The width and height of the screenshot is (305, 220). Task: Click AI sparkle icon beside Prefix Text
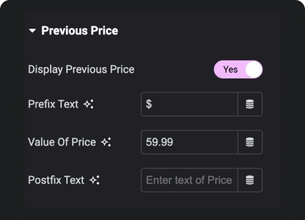(x=88, y=104)
